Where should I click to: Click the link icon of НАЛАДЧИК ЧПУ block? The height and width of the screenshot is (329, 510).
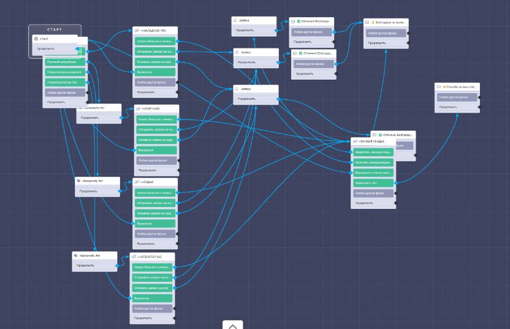tap(137, 29)
